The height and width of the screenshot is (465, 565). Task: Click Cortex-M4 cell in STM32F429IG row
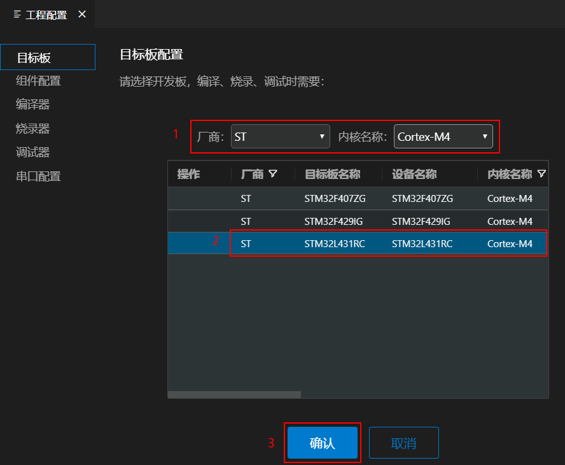[510, 221]
